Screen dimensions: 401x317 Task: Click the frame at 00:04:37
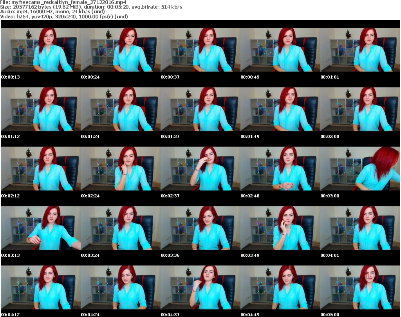point(200,287)
